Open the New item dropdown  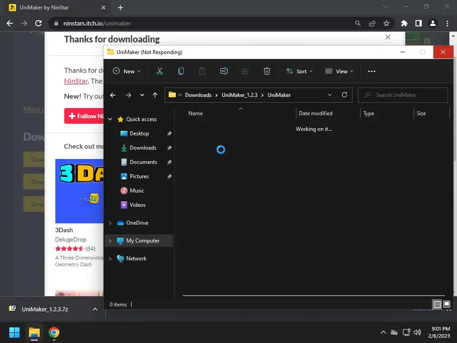pos(127,71)
